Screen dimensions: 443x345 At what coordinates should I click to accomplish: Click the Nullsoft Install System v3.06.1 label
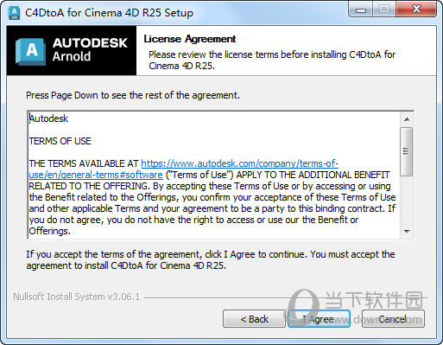coord(76,297)
